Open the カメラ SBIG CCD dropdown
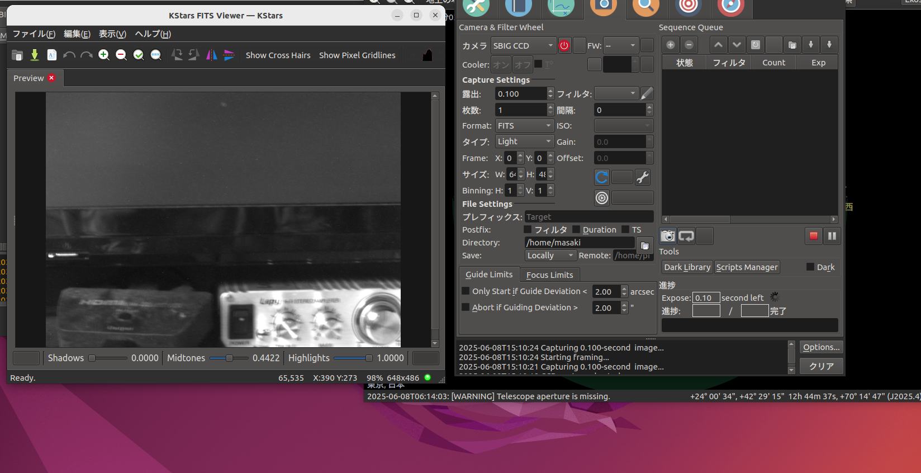 523,46
